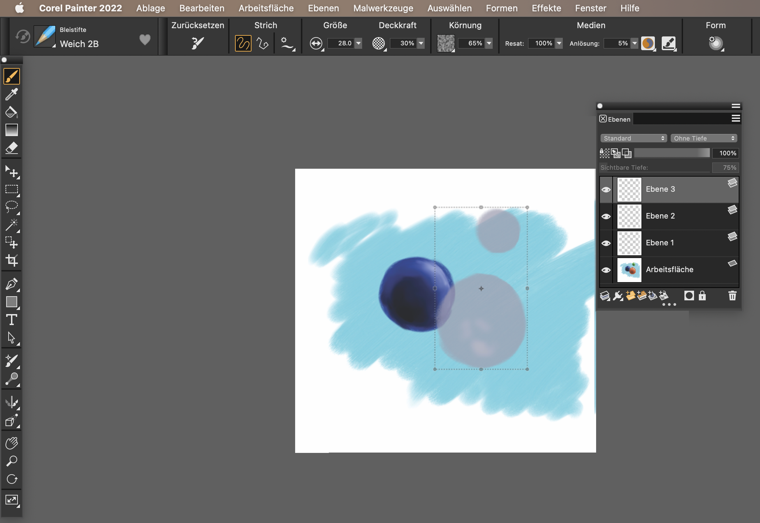Choose the Text tool
The height and width of the screenshot is (523, 760).
coord(11,320)
